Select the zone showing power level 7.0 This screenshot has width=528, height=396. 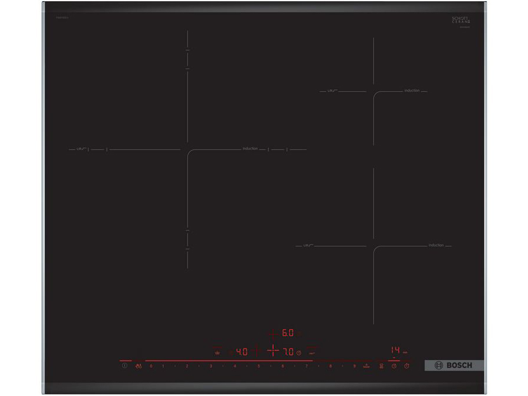(288, 352)
